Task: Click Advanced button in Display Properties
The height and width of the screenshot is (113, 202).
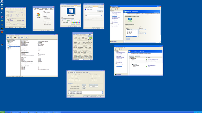Action: click(x=78, y=24)
